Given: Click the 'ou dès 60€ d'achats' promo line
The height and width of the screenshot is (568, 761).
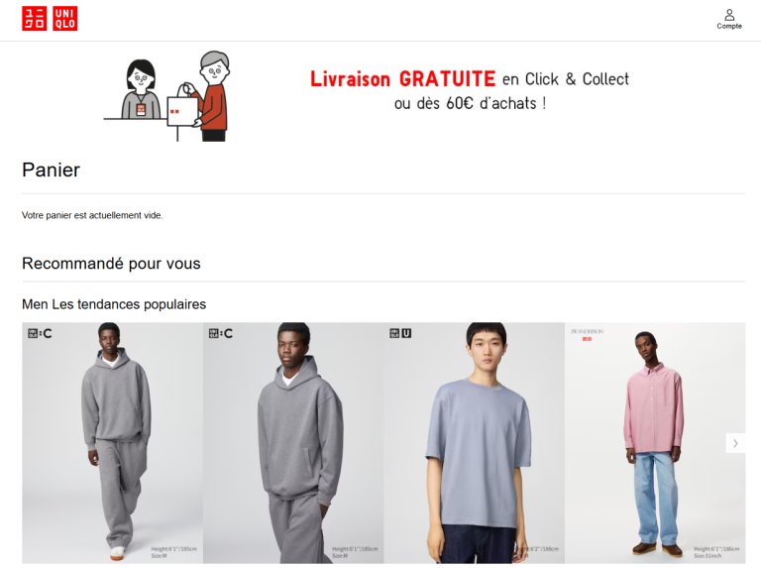Looking at the screenshot, I should (x=471, y=103).
